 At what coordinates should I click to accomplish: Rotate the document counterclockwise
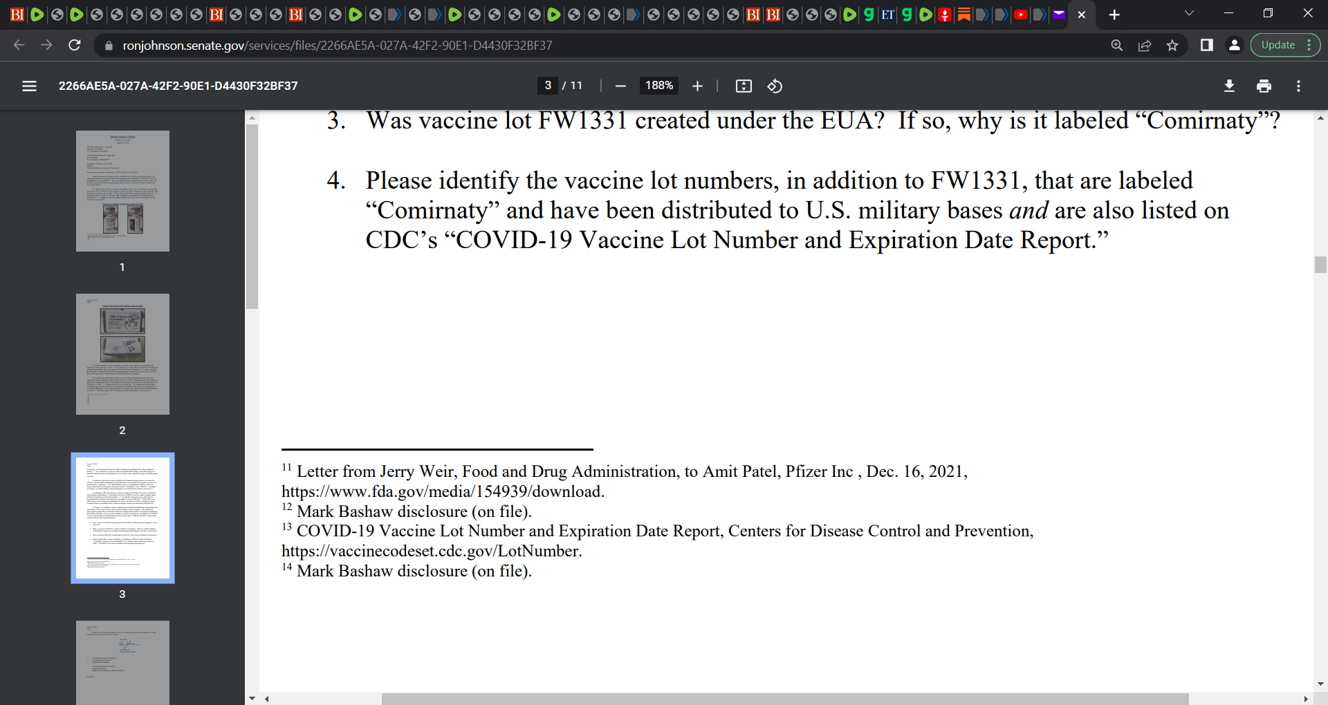tap(775, 86)
